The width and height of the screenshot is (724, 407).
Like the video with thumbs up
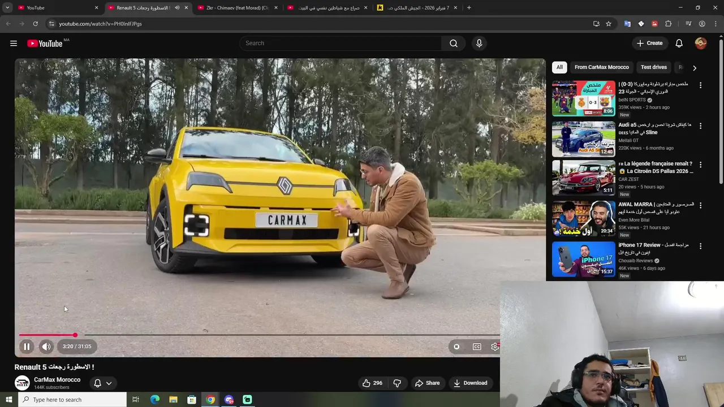click(x=372, y=383)
